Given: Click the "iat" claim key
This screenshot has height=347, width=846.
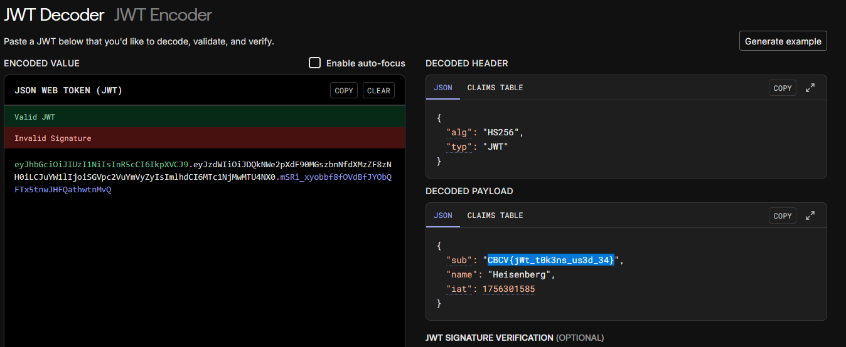Looking at the screenshot, I should 459,289.
